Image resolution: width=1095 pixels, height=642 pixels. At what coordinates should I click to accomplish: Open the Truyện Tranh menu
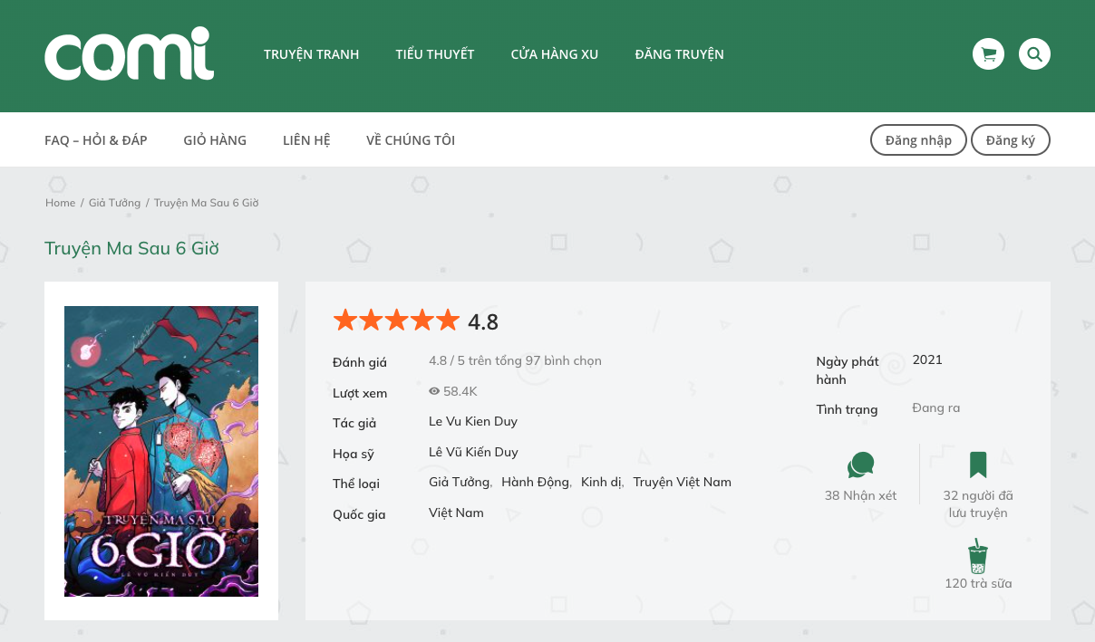[311, 54]
